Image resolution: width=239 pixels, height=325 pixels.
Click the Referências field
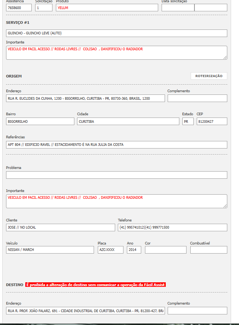117,145
